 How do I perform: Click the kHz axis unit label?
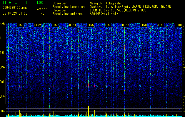pos(3,24)
